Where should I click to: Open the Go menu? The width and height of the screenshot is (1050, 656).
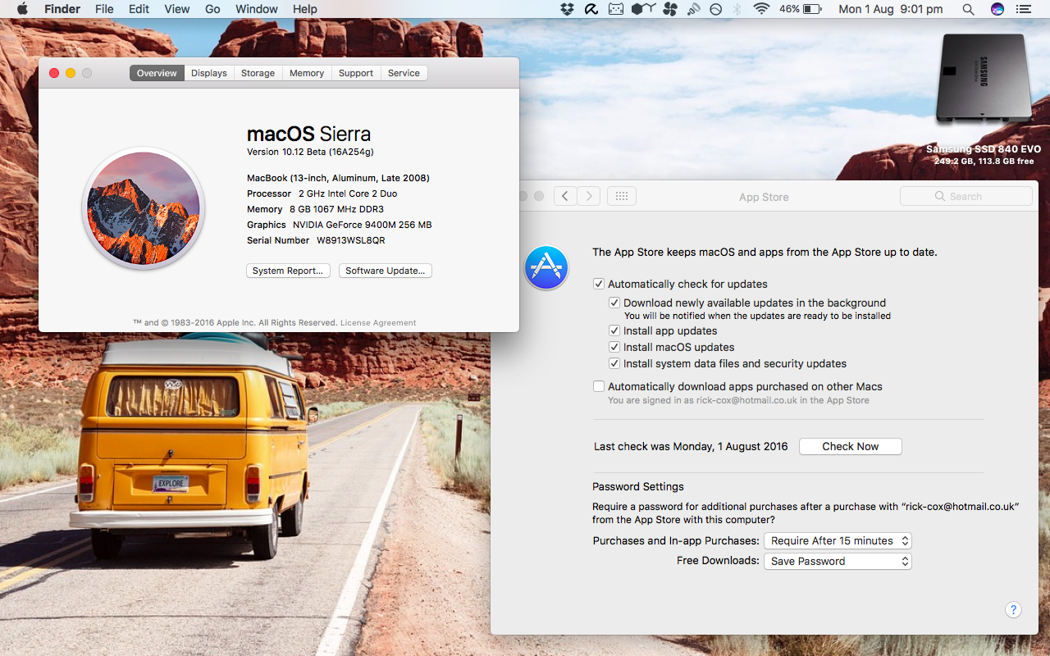(x=212, y=9)
